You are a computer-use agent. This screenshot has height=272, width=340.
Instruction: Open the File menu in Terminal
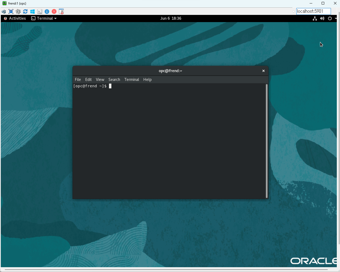tap(78, 80)
